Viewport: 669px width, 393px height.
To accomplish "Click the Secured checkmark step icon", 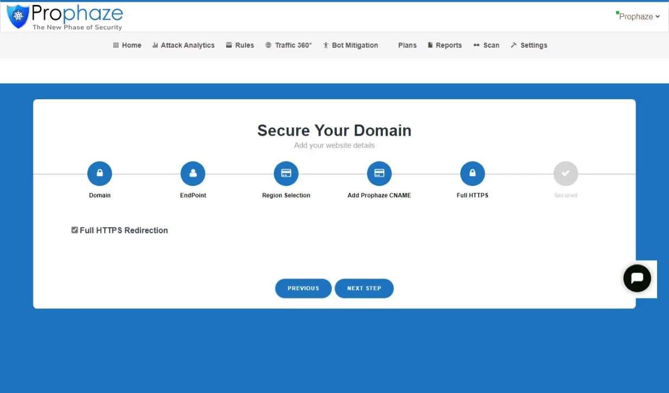I will tap(565, 173).
